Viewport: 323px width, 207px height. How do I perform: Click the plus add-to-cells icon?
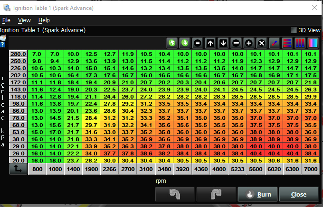(x=248, y=43)
